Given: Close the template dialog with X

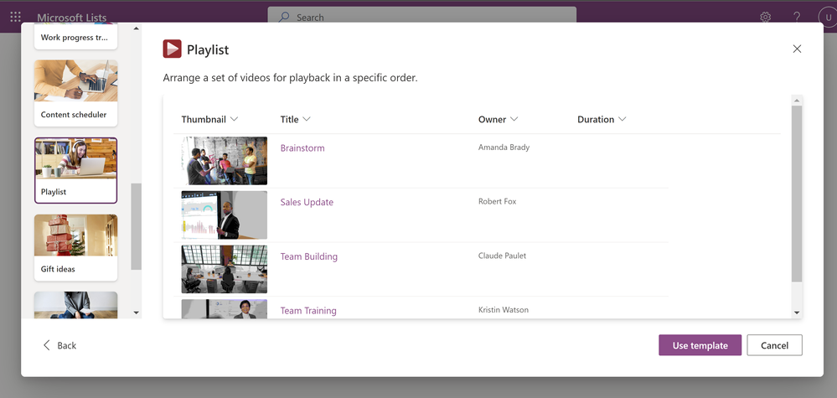Looking at the screenshot, I should tap(797, 49).
